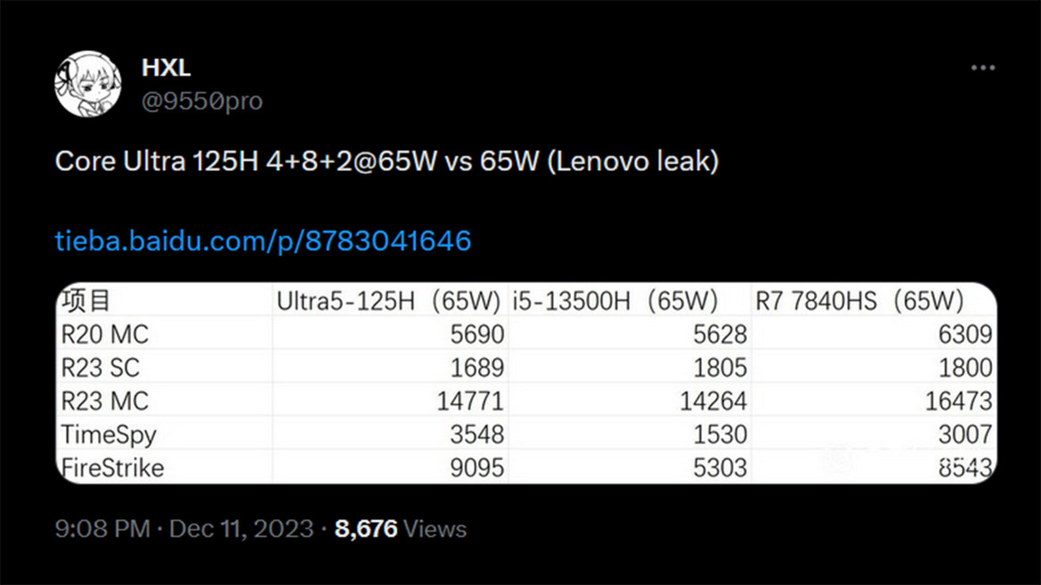Open the tieba.baidu.com post link
The height and width of the screenshot is (585, 1041).
click(x=263, y=240)
